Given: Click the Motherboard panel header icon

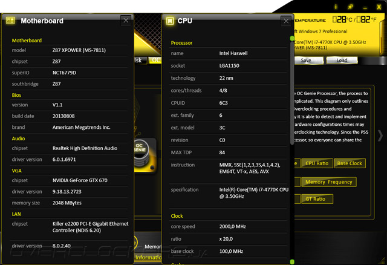Looking at the screenshot, I should (x=10, y=21).
